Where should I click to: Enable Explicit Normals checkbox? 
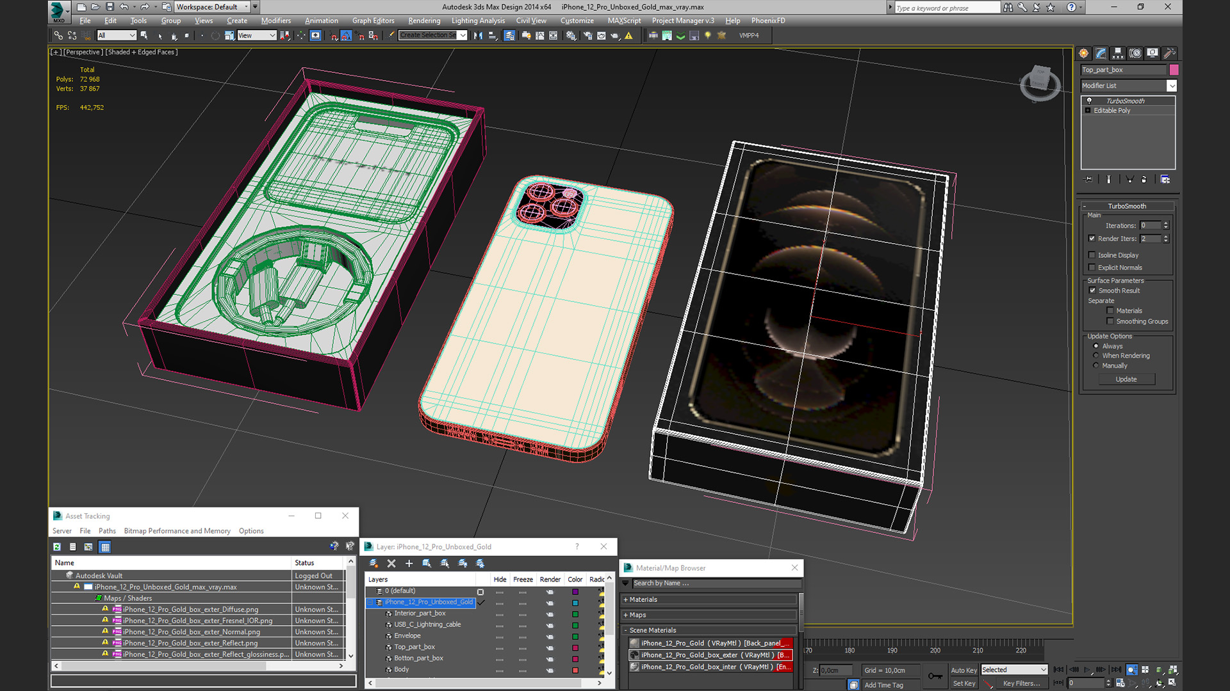coord(1092,267)
